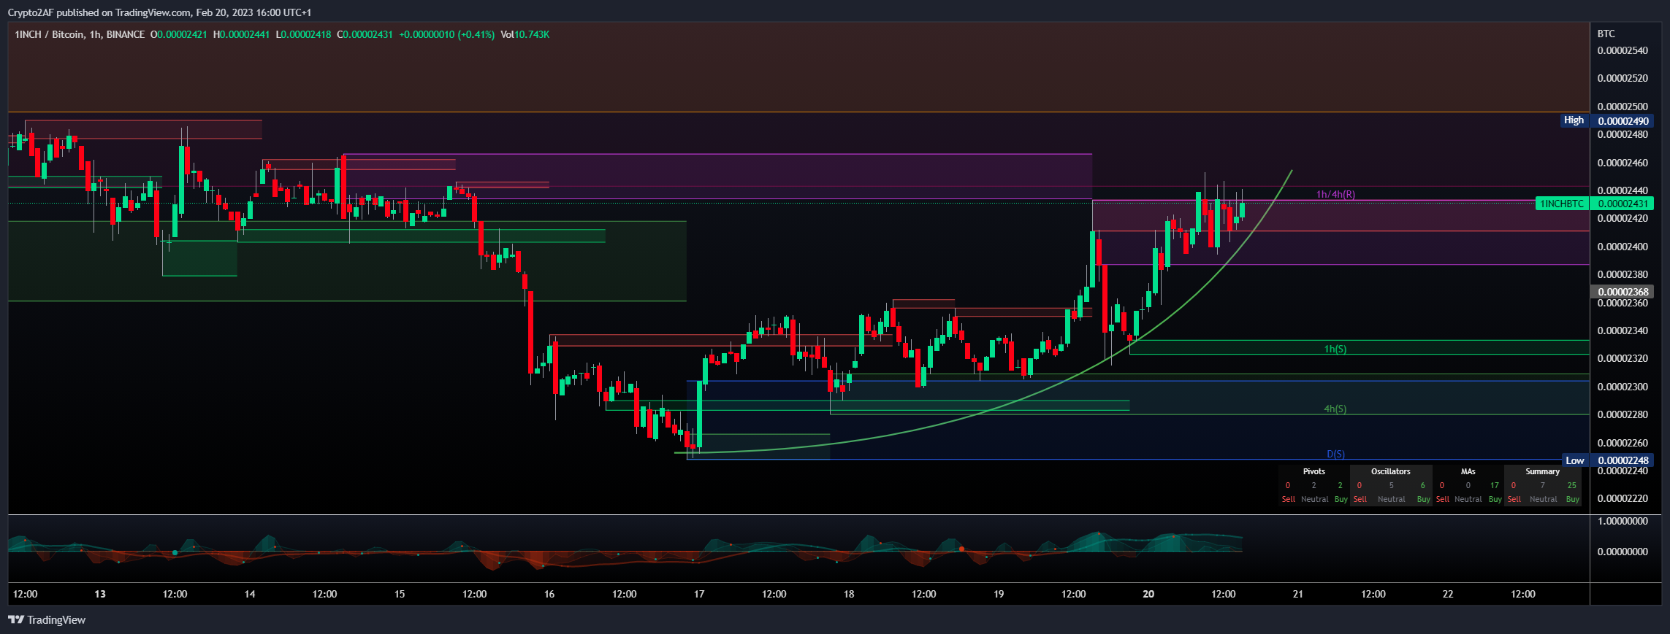The height and width of the screenshot is (634, 1670).
Task: Click the 'Neutral' label under Summary
Action: click(1544, 499)
